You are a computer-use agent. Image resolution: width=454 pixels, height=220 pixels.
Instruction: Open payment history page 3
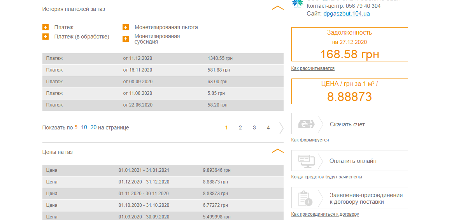[x=254, y=127]
